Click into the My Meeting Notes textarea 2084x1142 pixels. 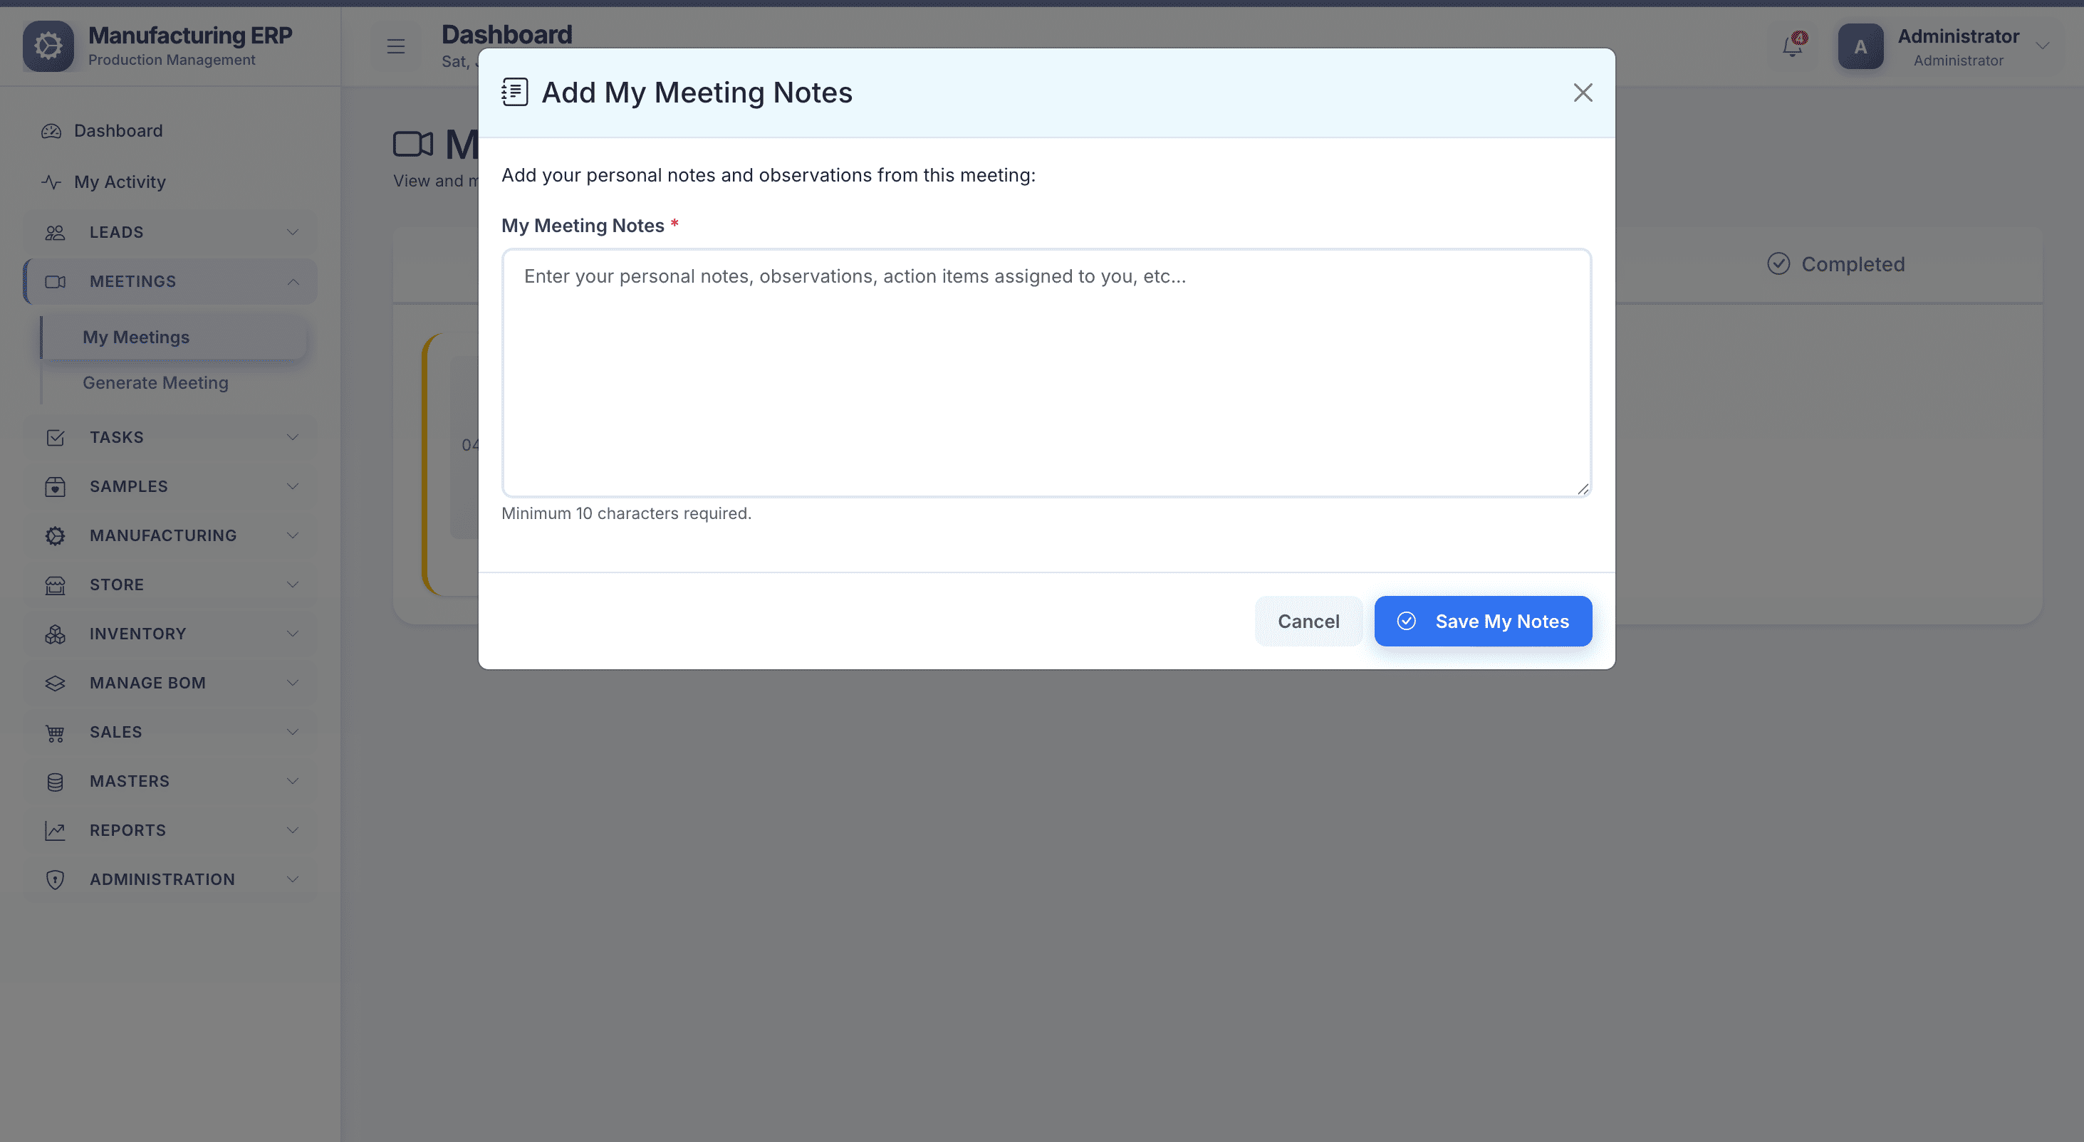(x=1046, y=373)
